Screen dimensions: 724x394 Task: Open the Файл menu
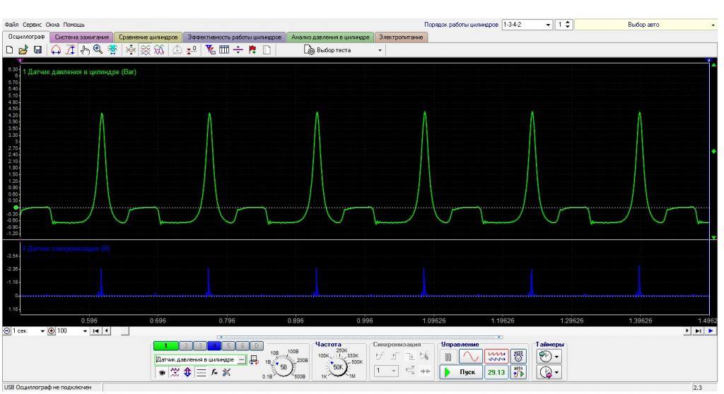(11, 25)
